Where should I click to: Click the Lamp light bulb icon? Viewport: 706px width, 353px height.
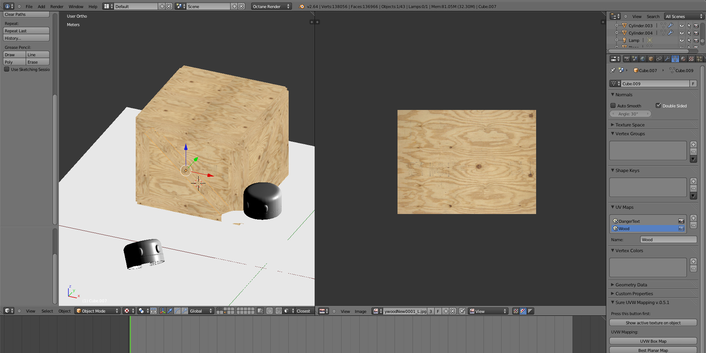(x=624, y=40)
